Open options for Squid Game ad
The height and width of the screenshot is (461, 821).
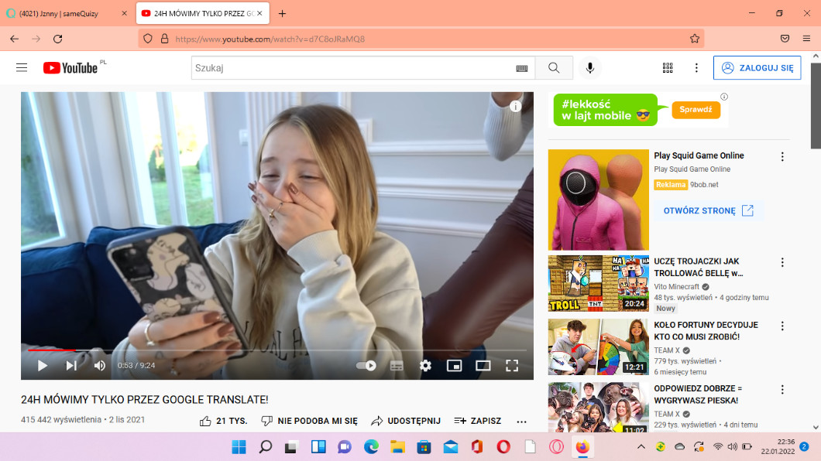(782, 157)
